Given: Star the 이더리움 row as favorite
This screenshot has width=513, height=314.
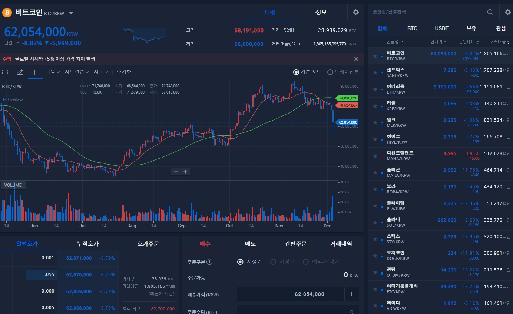Looking at the screenshot, I should coord(375,90).
